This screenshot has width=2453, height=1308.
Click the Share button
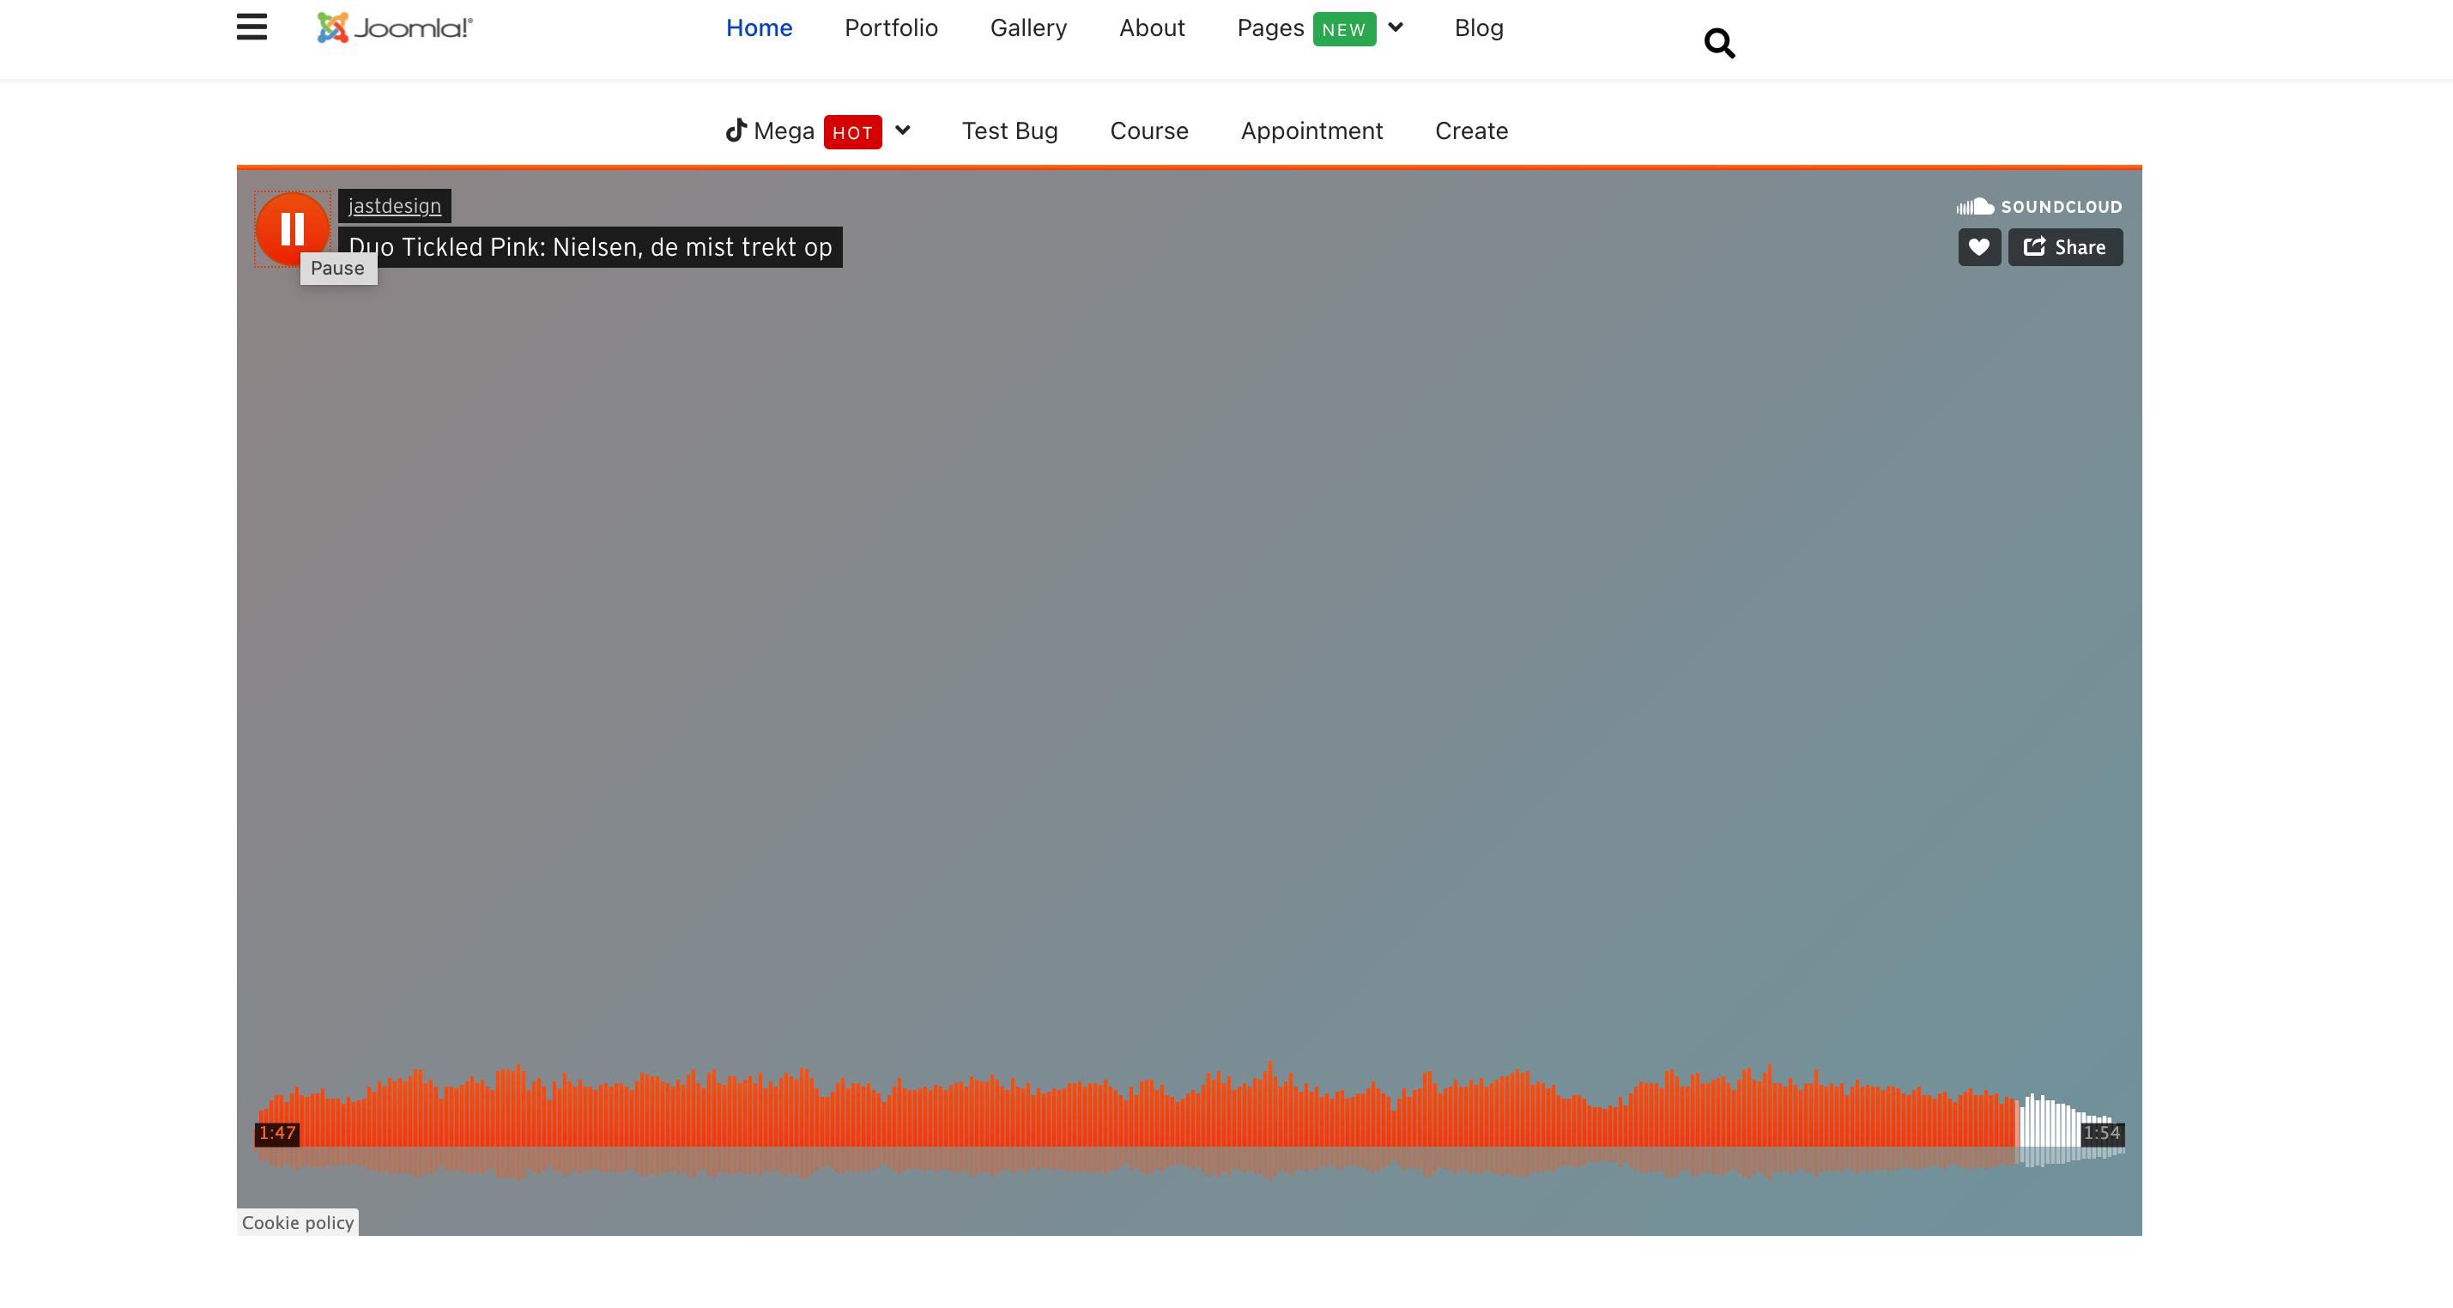tap(2064, 247)
